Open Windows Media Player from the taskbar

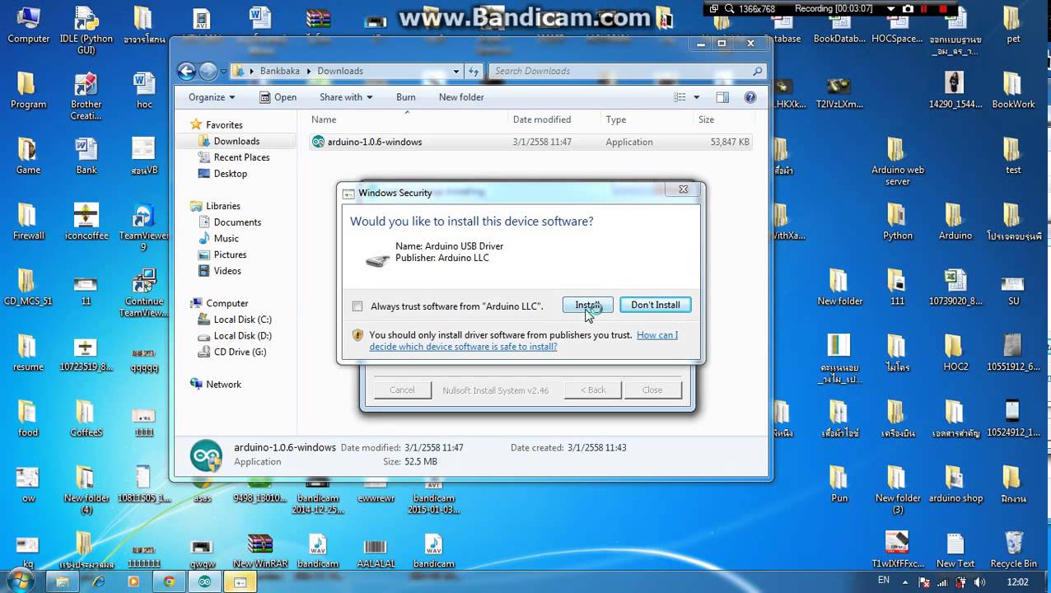click(133, 581)
